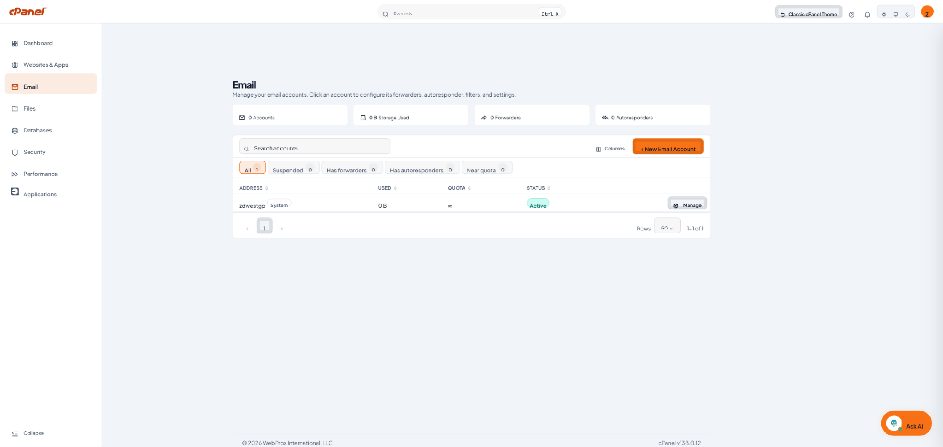Screen dimensions: 943x447
Task: Click New Email Account button
Action: coord(668,147)
